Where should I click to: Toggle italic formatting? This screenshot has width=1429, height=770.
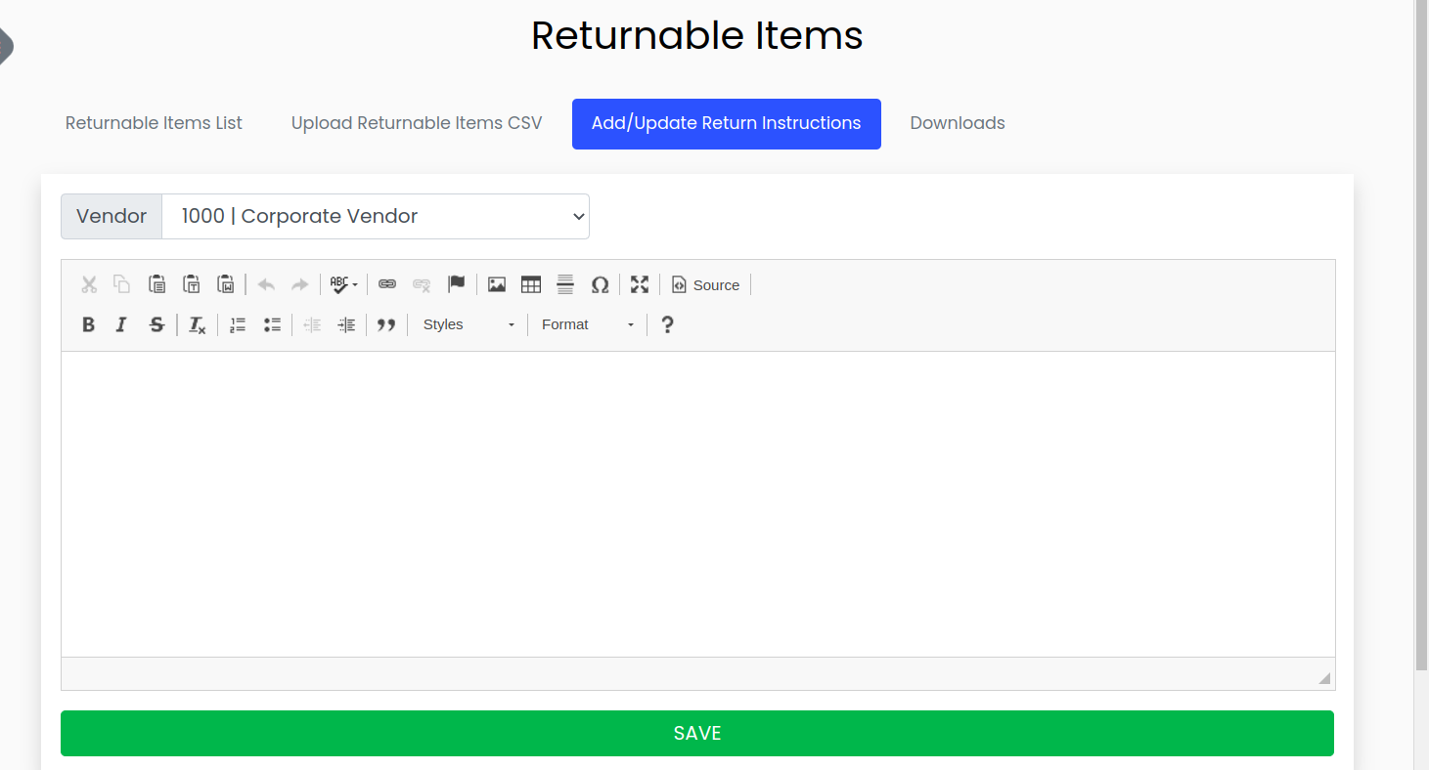click(121, 323)
